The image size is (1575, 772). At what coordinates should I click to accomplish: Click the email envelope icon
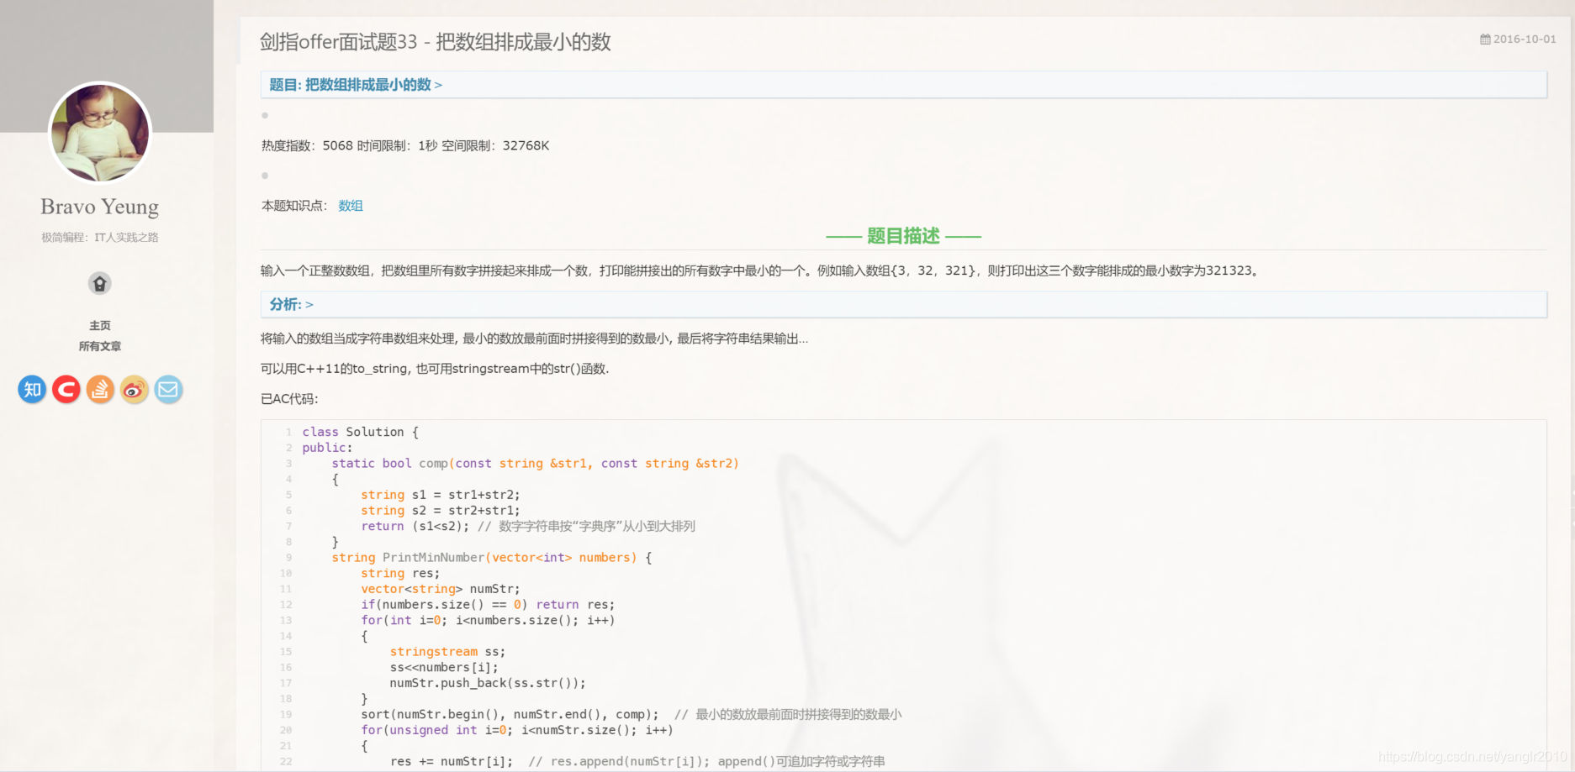pyautogui.click(x=168, y=389)
